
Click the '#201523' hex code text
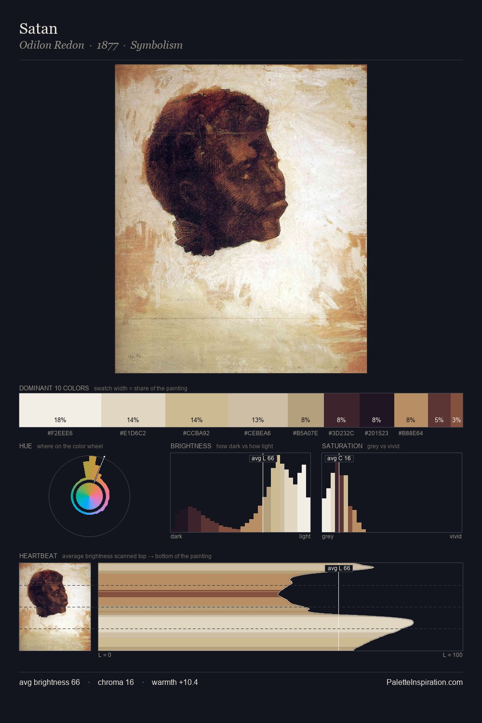point(376,433)
